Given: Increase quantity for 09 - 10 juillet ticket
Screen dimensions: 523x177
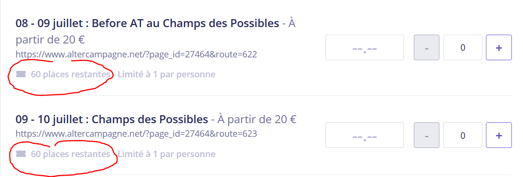Looking at the screenshot, I should click(499, 135).
